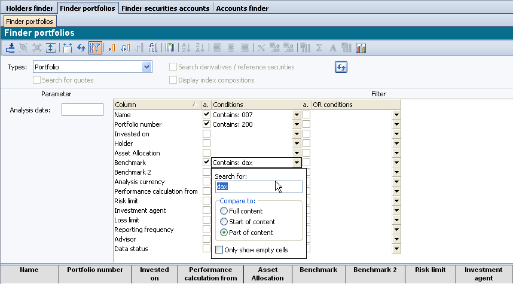The image size is (513, 284).
Task: Click the sort ascending A-Z icon
Action: [x=185, y=48]
